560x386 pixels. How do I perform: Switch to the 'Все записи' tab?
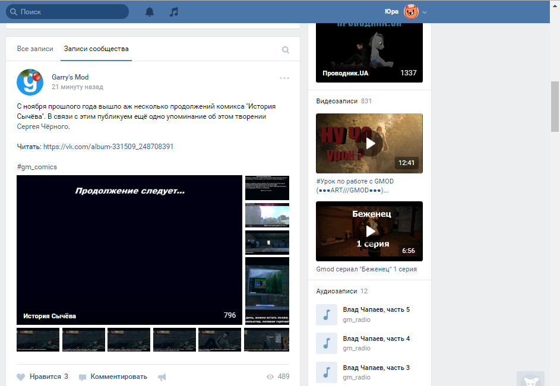click(35, 49)
